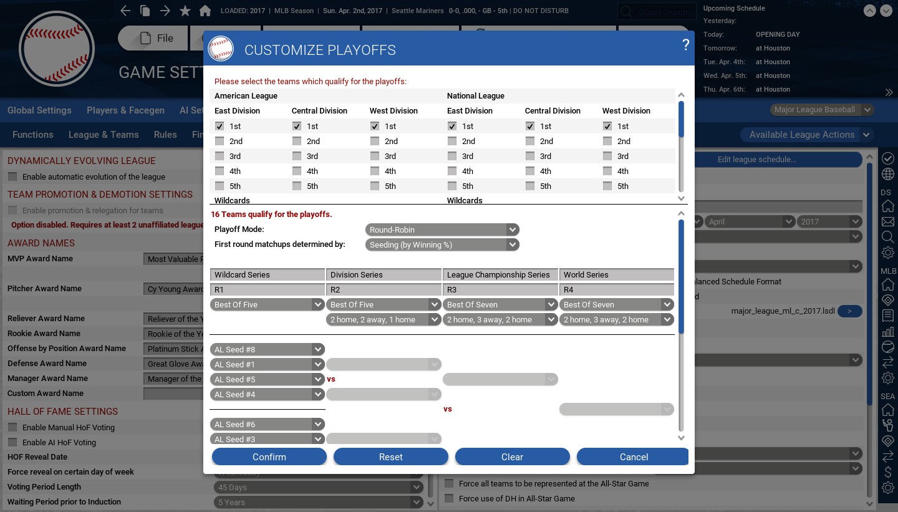
Task: Expand sidebar with double chevron icon
Action: [889, 92]
